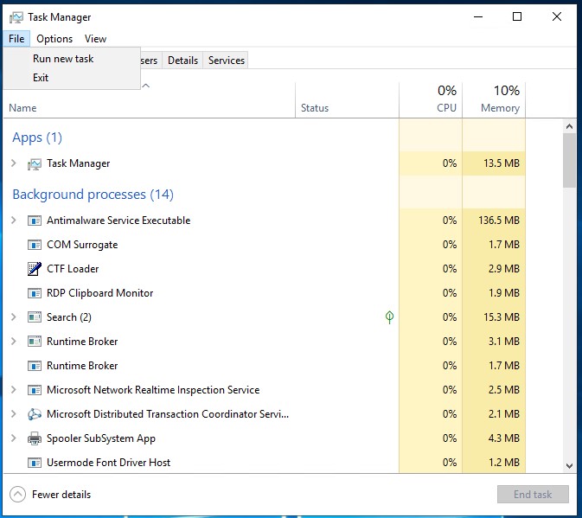Switch to the Details tab

182,61
